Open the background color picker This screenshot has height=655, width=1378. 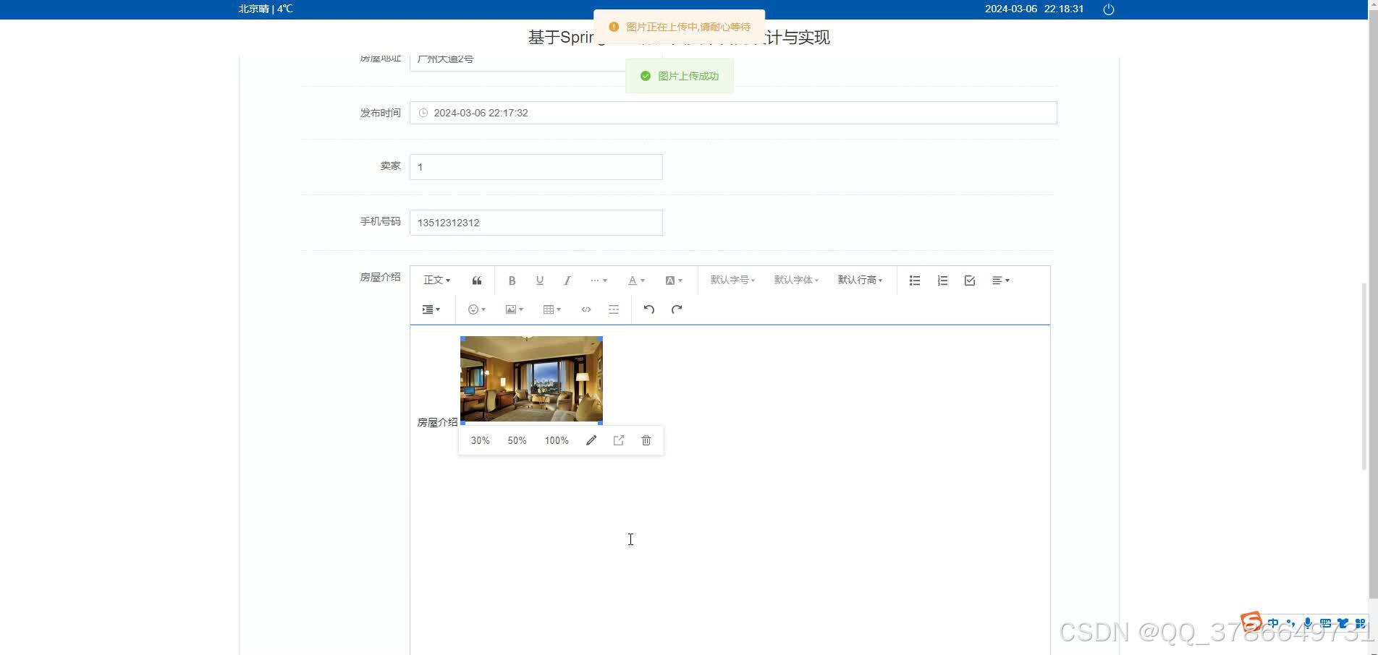point(673,281)
